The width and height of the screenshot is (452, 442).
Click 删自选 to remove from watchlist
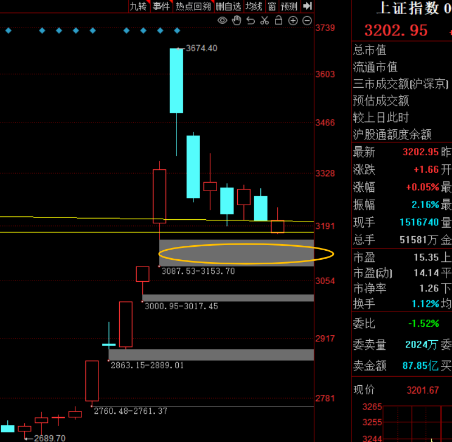coord(228,6)
